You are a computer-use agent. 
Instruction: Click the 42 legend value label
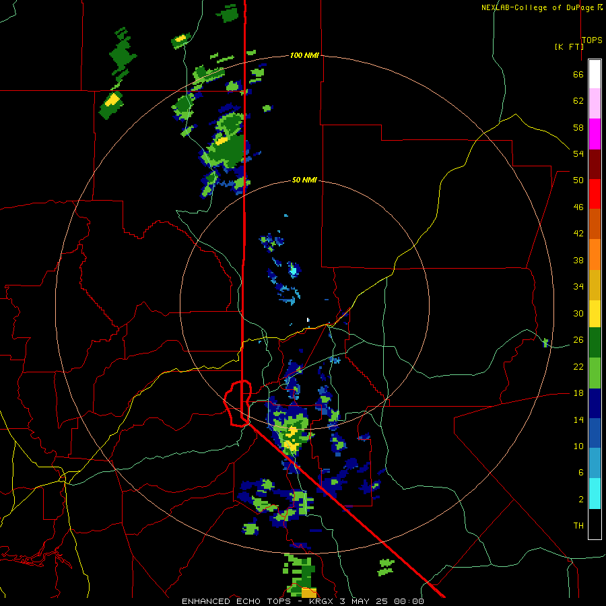click(x=578, y=234)
